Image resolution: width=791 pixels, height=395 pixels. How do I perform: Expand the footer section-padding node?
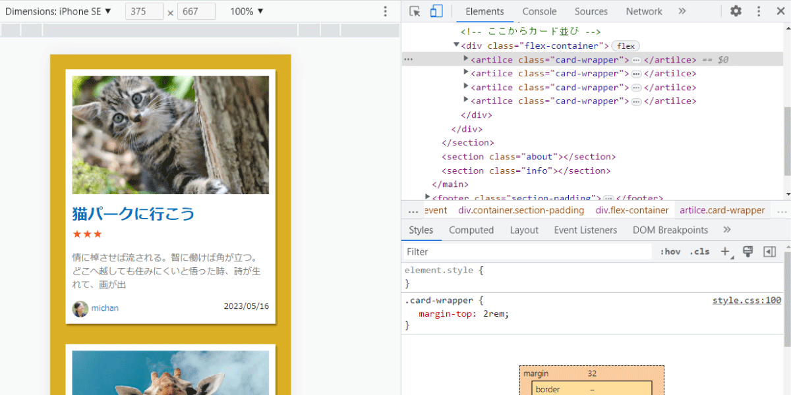pos(428,197)
